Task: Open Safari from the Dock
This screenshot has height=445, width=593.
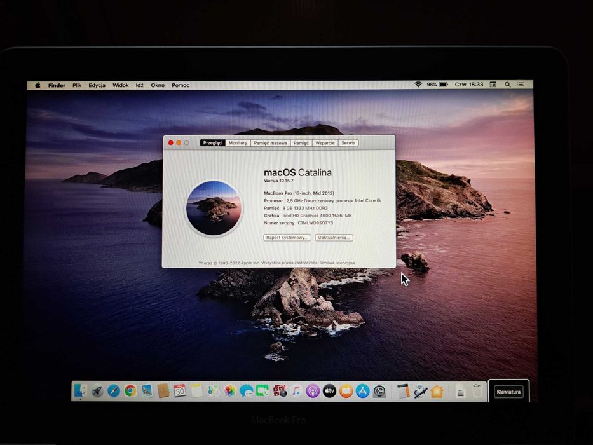Action: tap(114, 391)
